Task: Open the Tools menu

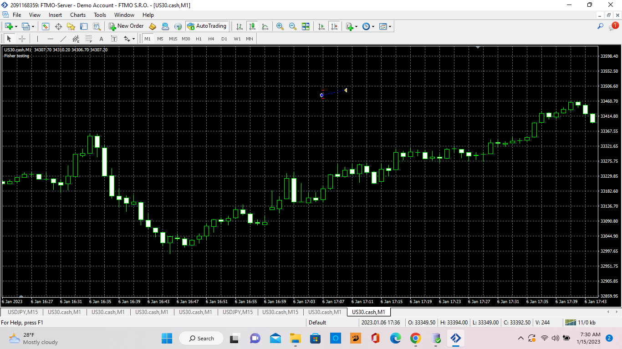Action: click(100, 15)
